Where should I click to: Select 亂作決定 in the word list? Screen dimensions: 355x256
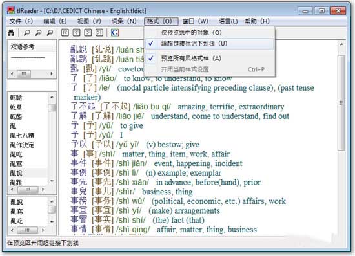pyautogui.click(x=22, y=145)
